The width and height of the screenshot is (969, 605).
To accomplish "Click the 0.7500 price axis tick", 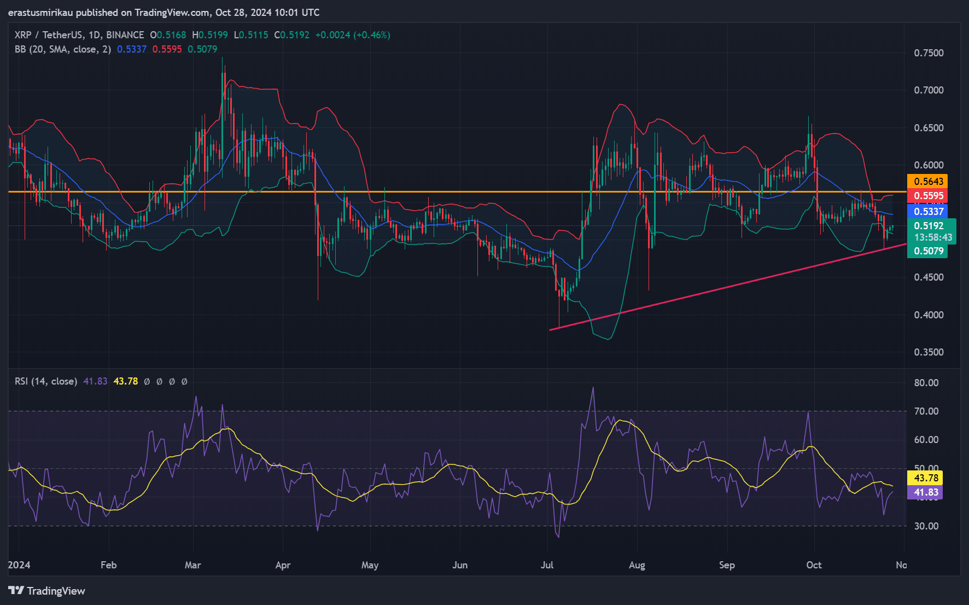I will [929, 53].
